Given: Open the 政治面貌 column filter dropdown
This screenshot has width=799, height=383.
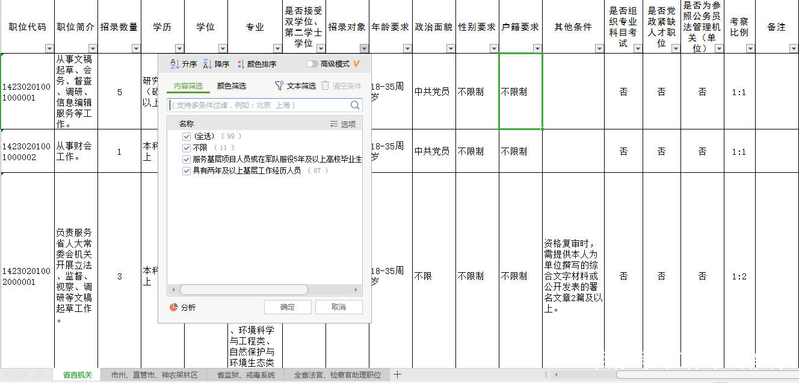Looking at the screenshot, I should (451, 48).
